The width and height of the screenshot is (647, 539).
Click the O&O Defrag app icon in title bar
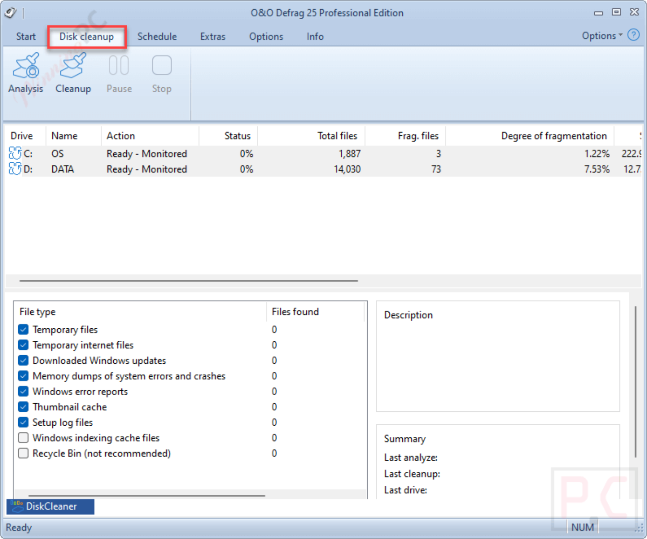(x=11, y=13)
